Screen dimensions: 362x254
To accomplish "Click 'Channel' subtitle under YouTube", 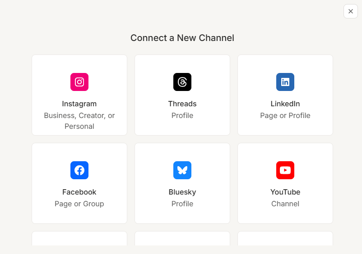I will click(285, 204).
